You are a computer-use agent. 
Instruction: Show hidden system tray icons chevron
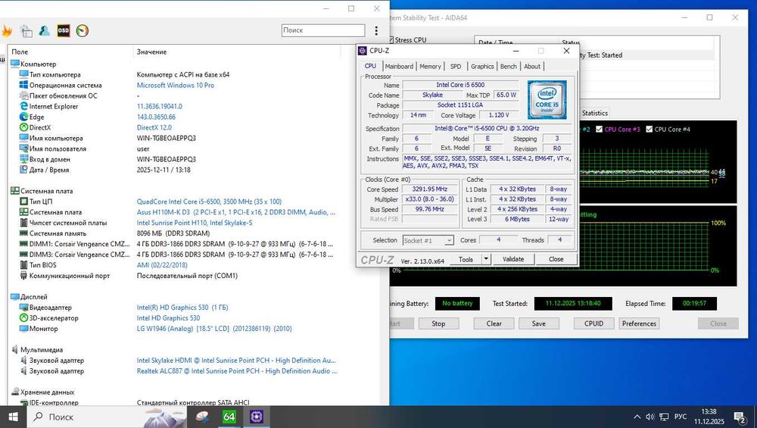[637, 417]
